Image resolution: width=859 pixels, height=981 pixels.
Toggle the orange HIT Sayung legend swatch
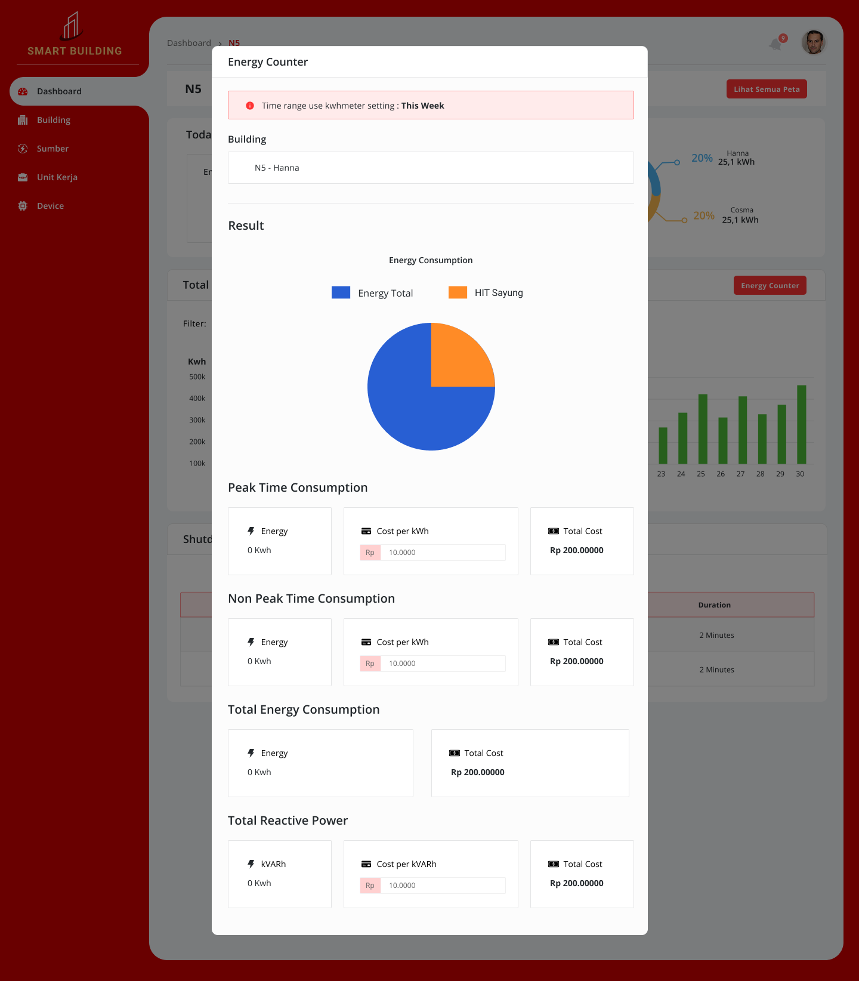(x=458, y=292)
